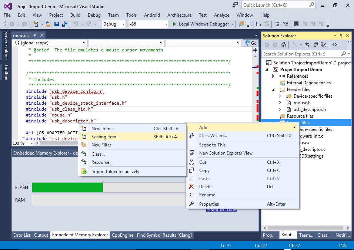
Task: Click Collapse All icon in Solution Explorer
Action: click(x=315, y=45)
